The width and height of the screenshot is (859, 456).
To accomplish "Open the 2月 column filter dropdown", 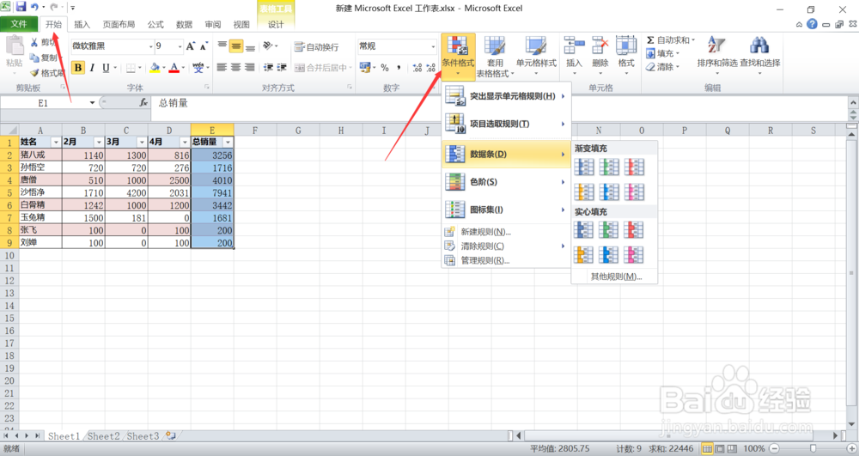I will click(99, 143).
